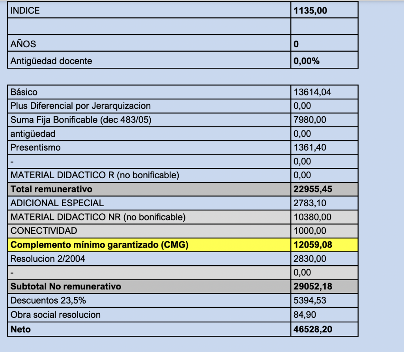Click the Descuentos amount 5394,53

tap(310, 300)
